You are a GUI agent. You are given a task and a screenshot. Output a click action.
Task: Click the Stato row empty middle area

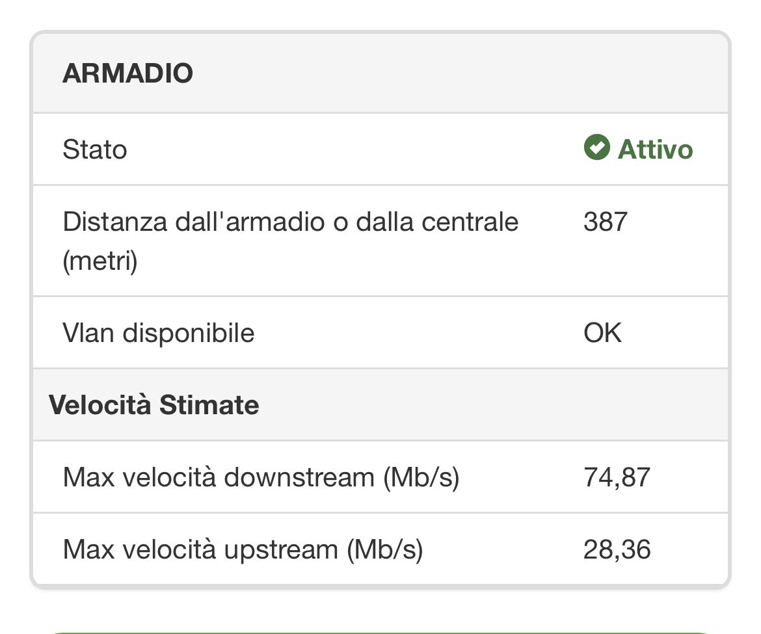pos(354,150)
